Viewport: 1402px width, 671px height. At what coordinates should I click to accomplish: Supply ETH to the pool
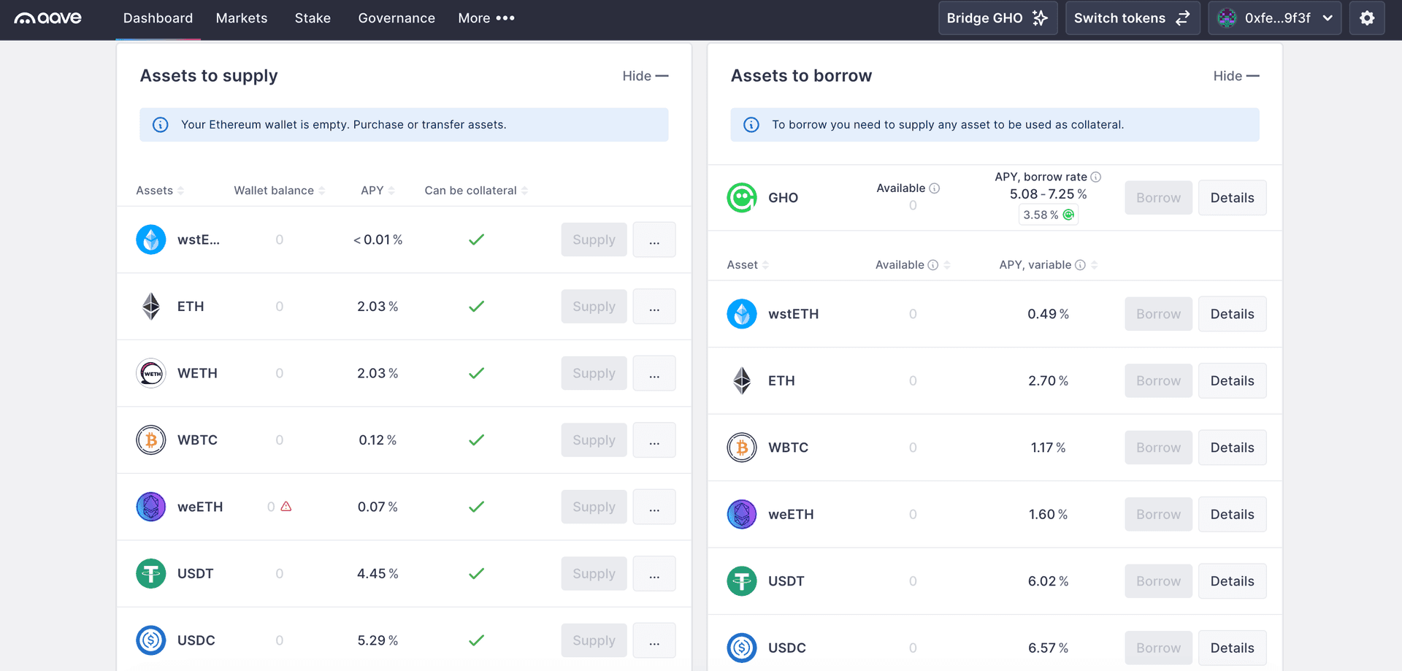[594, 306]
